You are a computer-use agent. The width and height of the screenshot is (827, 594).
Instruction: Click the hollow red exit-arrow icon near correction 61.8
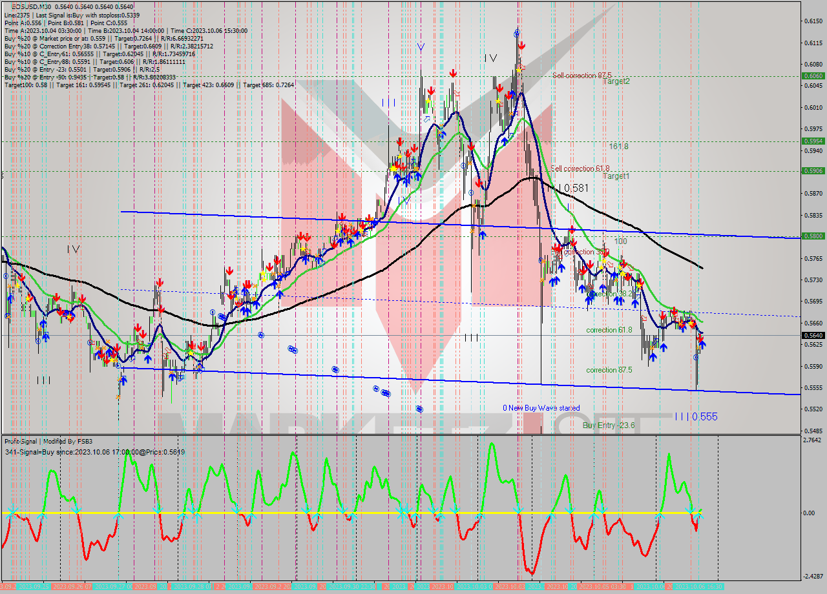pyautogui.click(x=645, y=318)
